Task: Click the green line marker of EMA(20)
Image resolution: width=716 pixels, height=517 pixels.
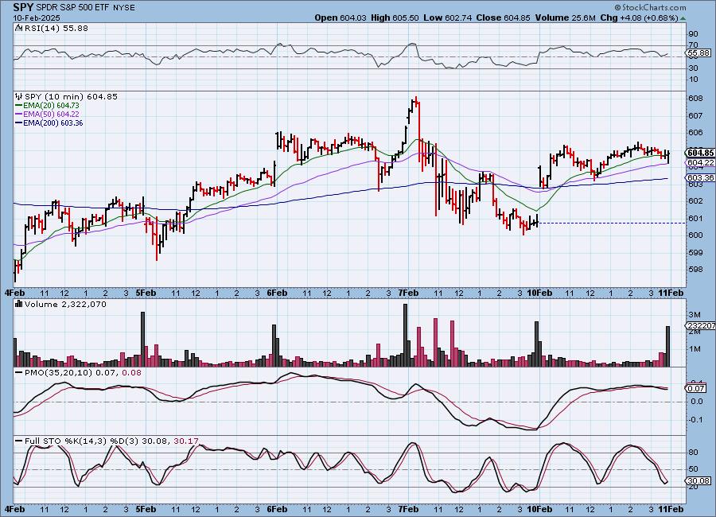Action: [x=19, y=106]
